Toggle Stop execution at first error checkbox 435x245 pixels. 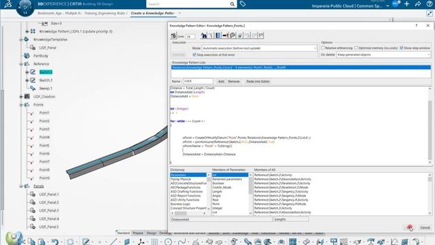(x=194, y=54)
